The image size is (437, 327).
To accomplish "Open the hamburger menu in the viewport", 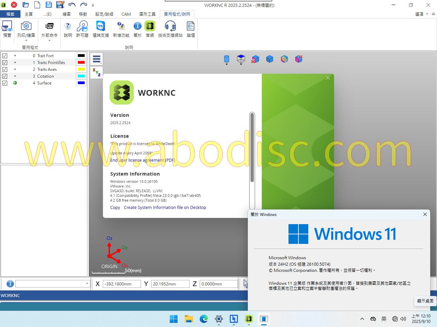I will tap(97, 59).
